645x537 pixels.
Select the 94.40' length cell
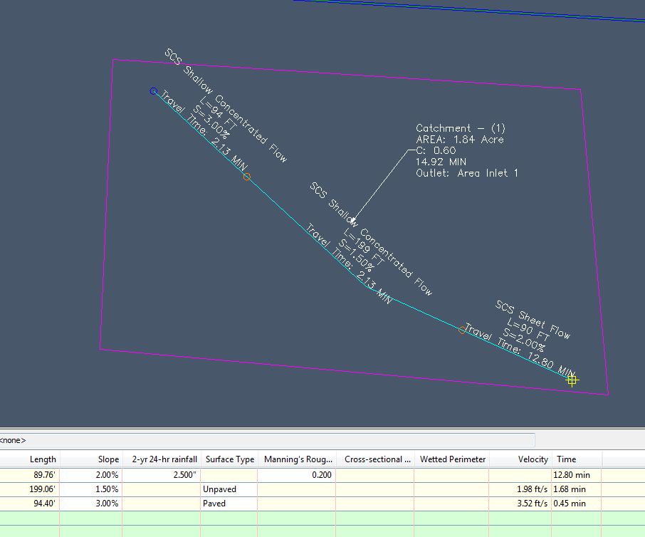[x=30, y=504]
